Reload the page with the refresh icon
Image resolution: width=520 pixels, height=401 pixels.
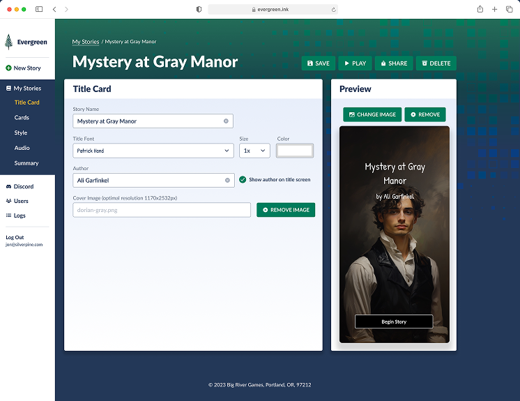click(x=334, y=10)
